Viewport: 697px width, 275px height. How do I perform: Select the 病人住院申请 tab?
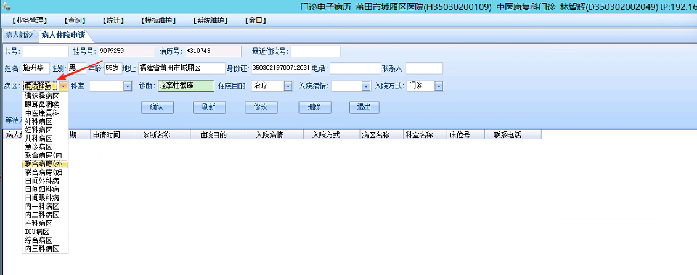[63, 35]
